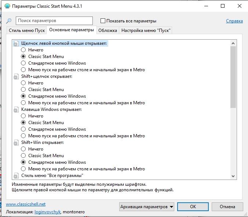Click the settings list scroll-down arrow
Image resolution: width=248 pixels, height=217 pixels.
coord(233,176)
